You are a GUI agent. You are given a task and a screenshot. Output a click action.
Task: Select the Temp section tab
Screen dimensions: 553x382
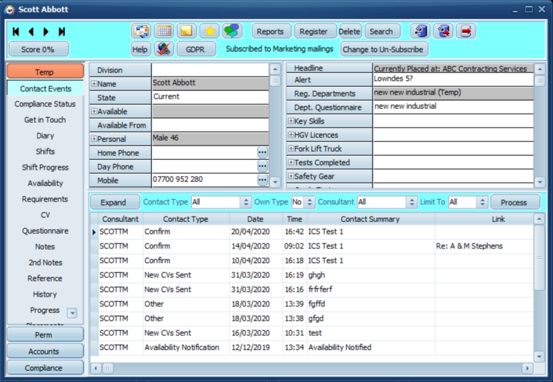(x=45, y=72)
